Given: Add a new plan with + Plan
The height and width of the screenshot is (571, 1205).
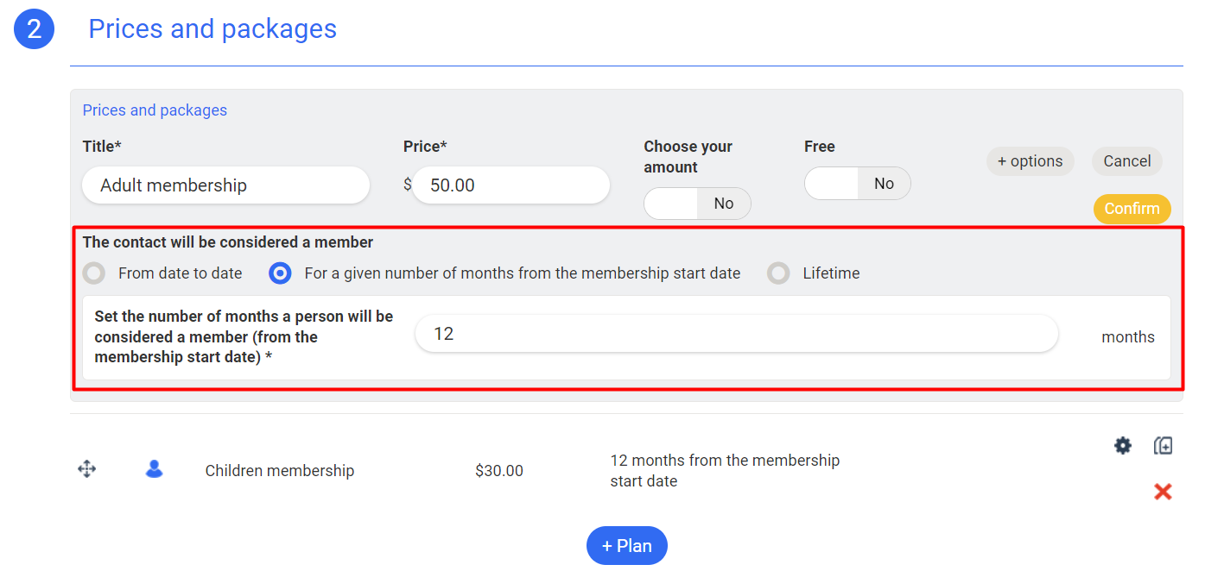Looking at the screenshot, I should pyautogui.click(x=626, y=545).
